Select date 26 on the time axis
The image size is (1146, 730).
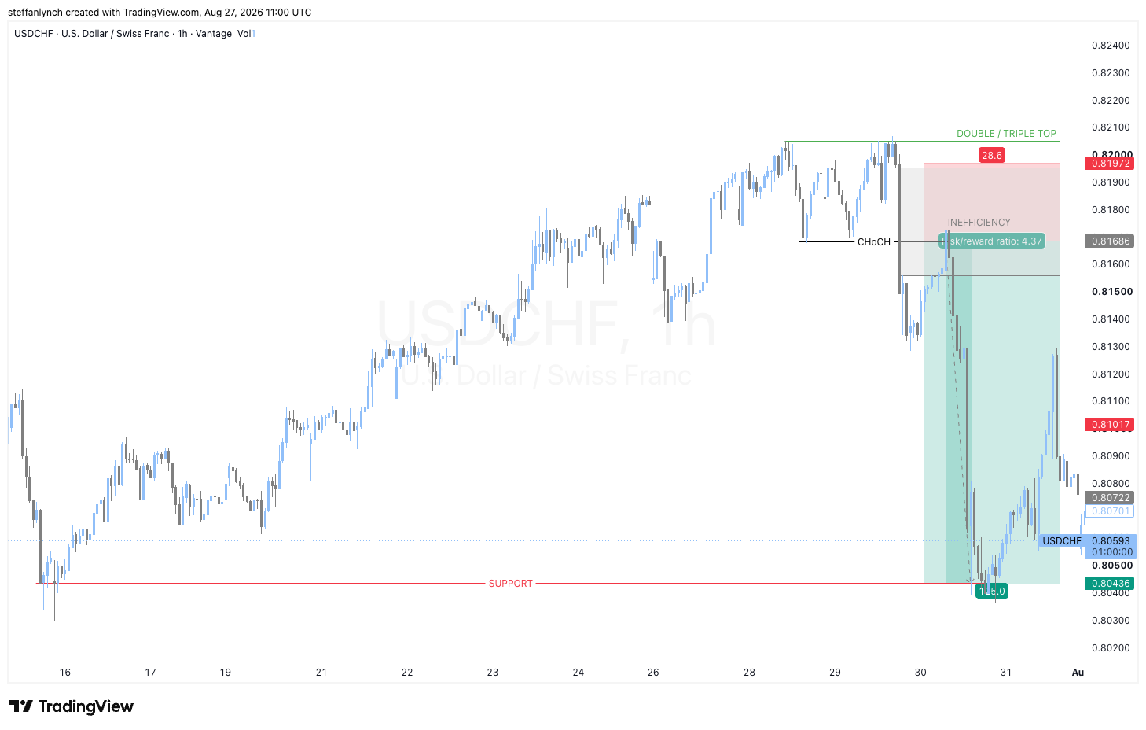coord(653,673)
